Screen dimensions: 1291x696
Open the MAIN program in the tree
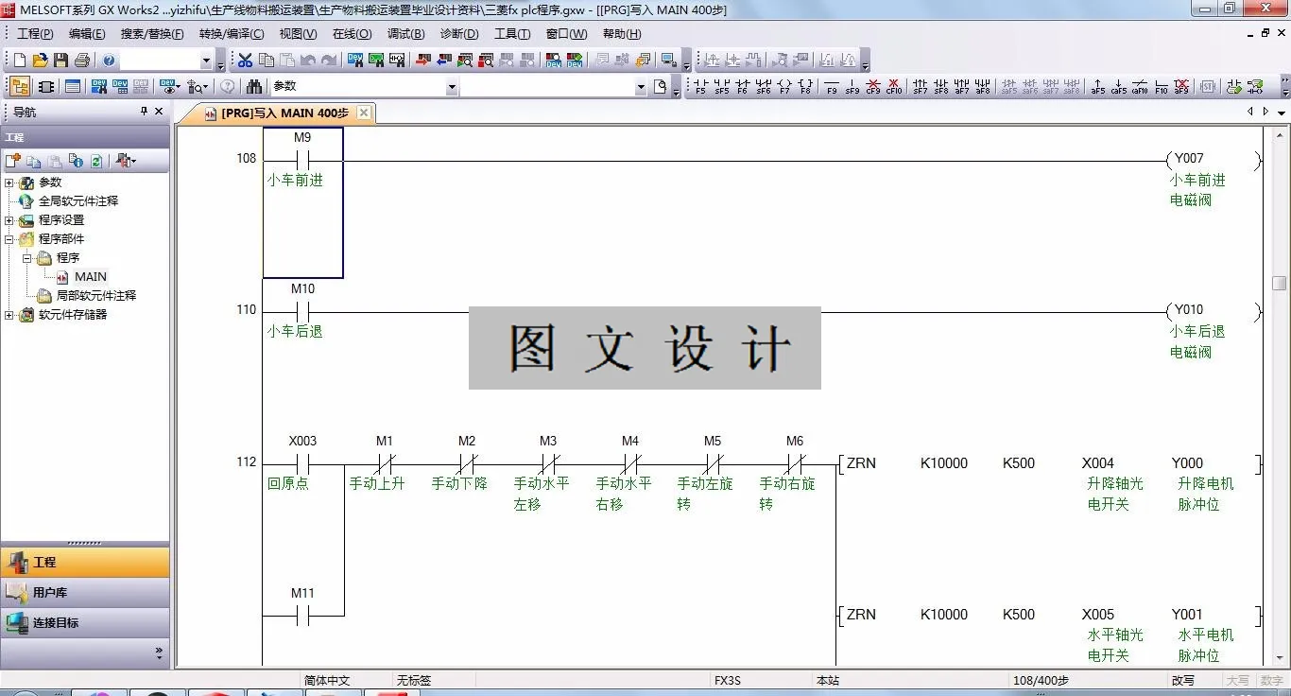coord(90,276)
